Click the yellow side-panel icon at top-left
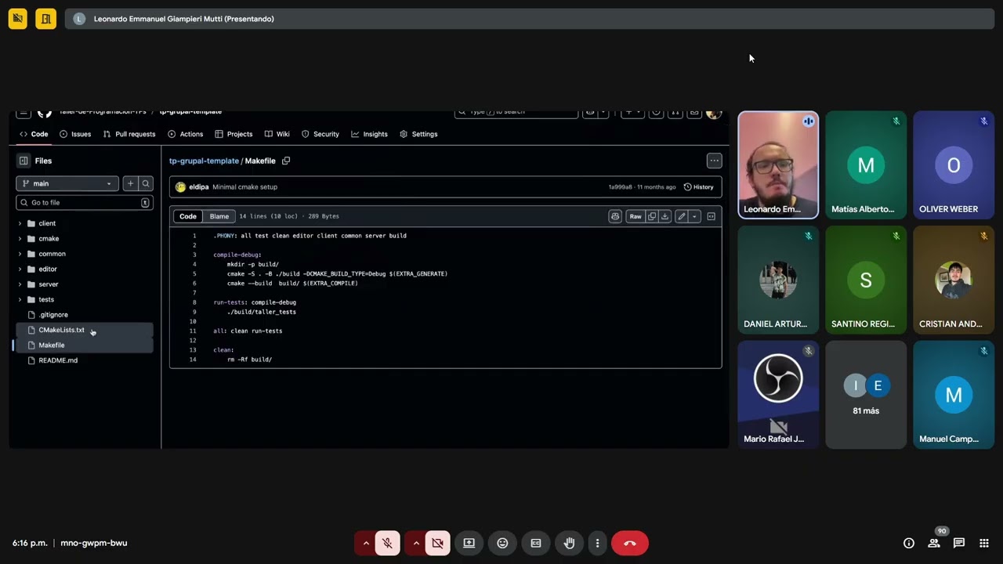Viewport: 1003px width, 564px height. 45,19
